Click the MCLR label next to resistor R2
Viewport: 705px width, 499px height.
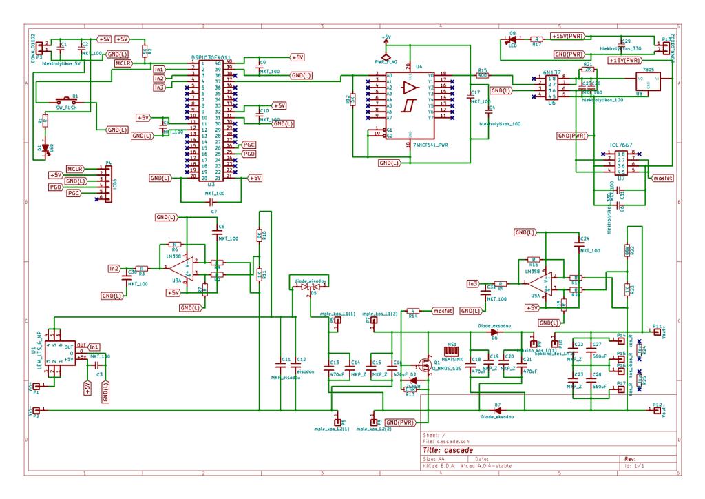pos(124,63)
